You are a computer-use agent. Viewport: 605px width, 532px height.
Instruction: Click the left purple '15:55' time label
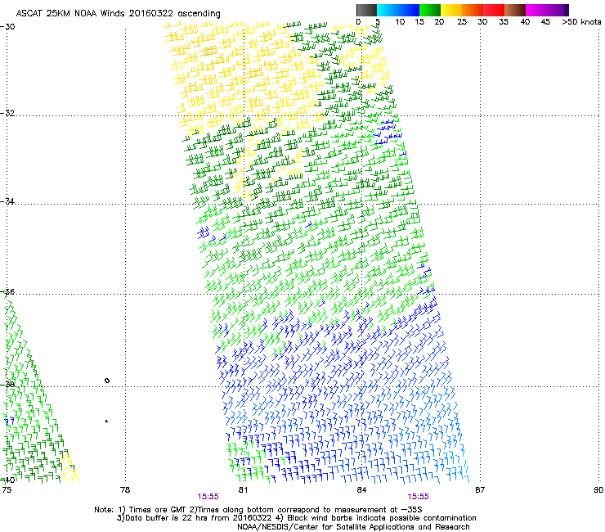tap(208, 497)
